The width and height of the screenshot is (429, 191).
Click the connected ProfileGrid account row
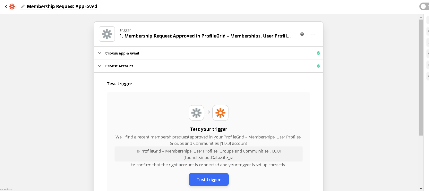pyautogui.click(x=209, y=154)
